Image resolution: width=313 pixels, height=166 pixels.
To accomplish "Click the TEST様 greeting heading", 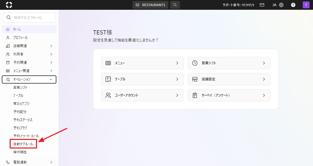I will click(x=103, y=32).
